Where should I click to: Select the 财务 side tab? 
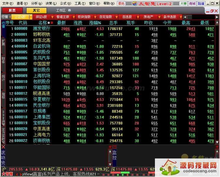pos(3,60)
